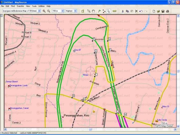The width and height of the screenshot is (180, 135).
Task: Print the map using printer icon
Action: (167, 11)
